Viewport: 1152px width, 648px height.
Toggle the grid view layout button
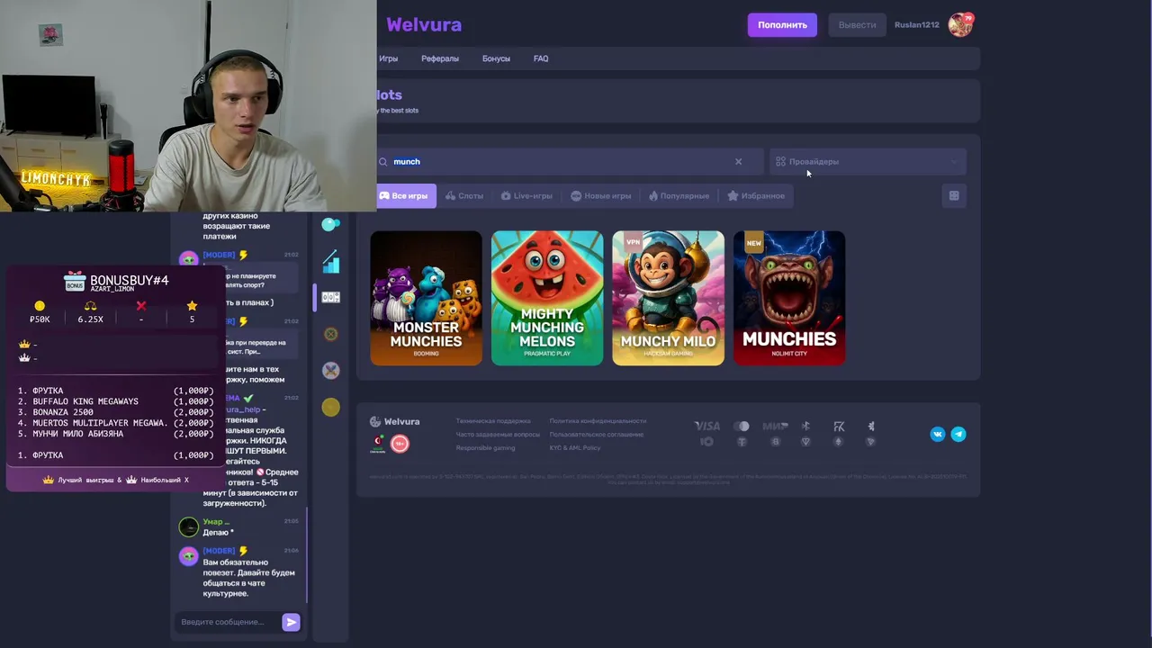(954, 196)
